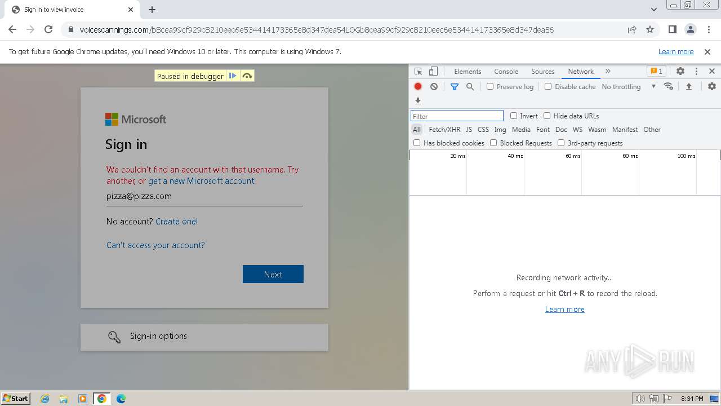Switch to the Sources tab
721x406 pixels.
[543, 72]
